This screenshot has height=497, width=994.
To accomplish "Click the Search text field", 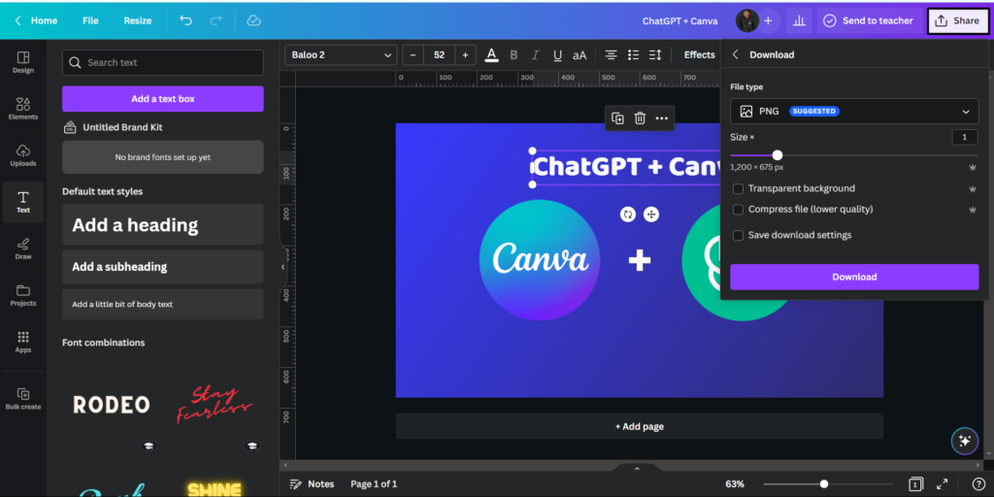I will coord(163,62).
